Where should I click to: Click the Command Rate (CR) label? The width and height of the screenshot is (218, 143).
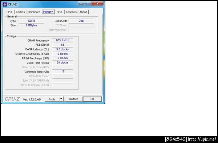pos(37,72)
